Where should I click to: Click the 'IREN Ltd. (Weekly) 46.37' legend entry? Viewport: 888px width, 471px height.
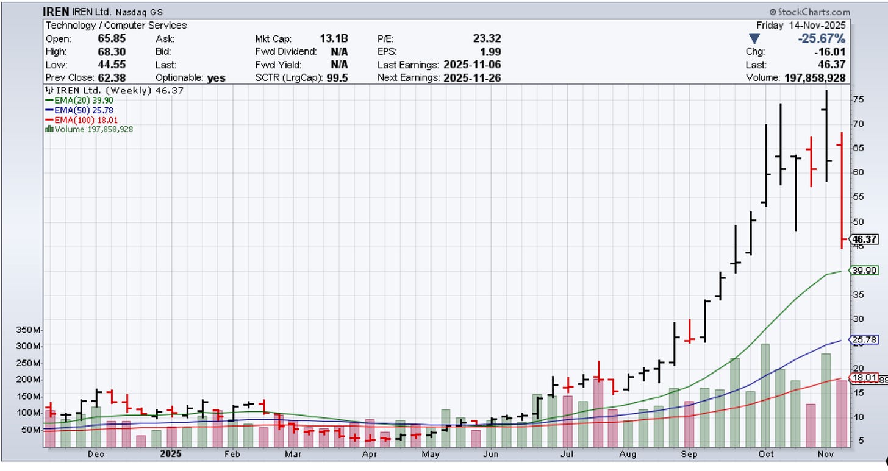coord(115,90)
